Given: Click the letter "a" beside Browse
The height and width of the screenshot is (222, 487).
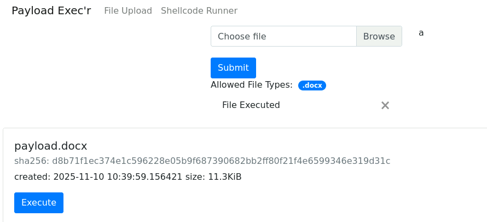Looking at the screenshot, I should pyautogui.click(x=421, y=33).
